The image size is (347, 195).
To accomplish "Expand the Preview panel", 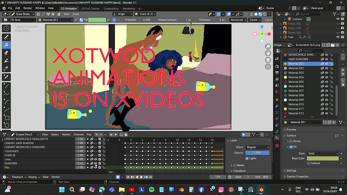I will click(291, 129).
